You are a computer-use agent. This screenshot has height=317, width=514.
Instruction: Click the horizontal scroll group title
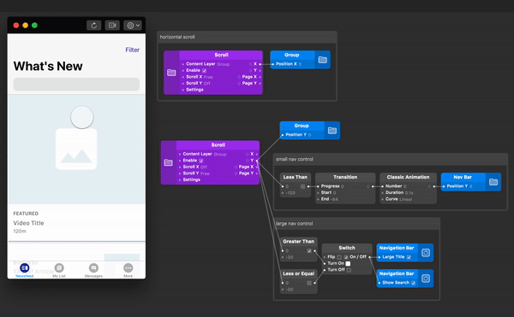[x=177, y=37]
